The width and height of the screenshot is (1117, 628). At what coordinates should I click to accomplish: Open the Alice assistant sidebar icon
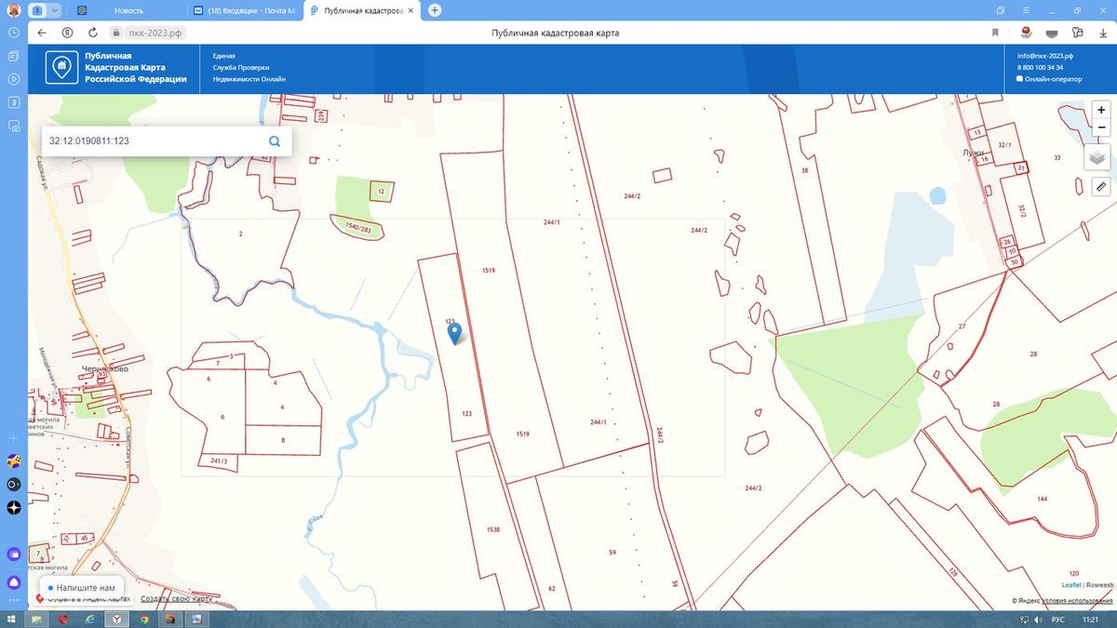[14, 582]
